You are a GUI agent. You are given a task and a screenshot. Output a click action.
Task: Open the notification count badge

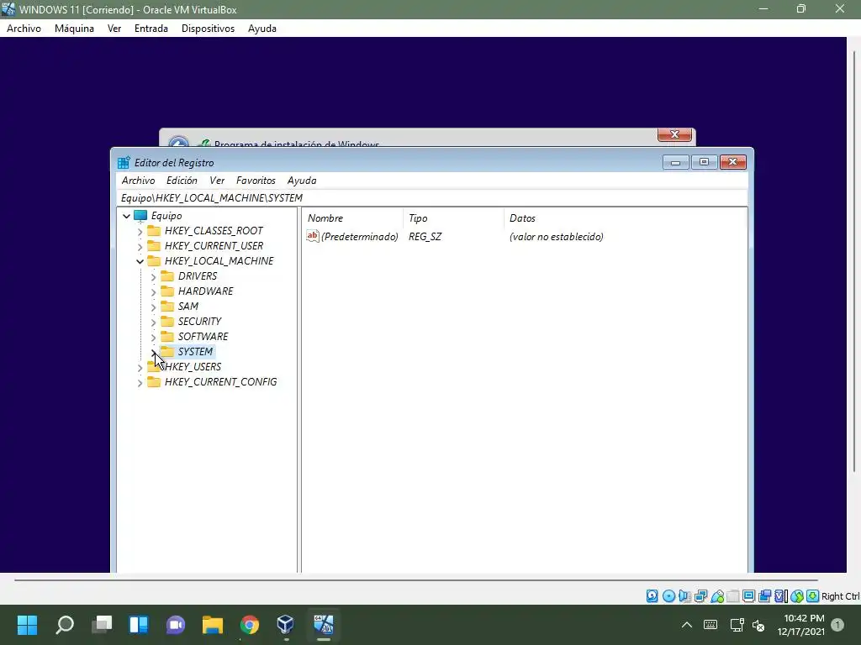tap(837, 625)
